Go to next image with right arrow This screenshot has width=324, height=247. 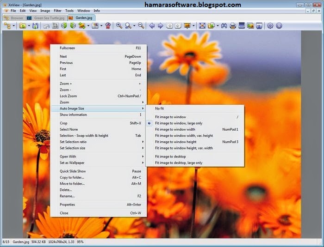(161, 26)
